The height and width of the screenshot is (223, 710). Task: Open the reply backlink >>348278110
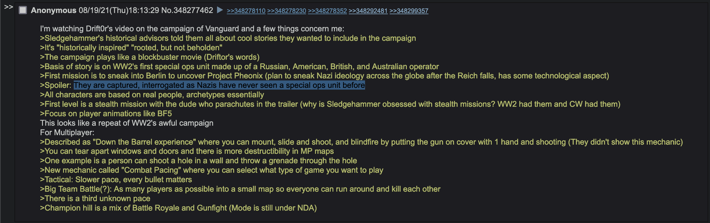pos(246,11)
